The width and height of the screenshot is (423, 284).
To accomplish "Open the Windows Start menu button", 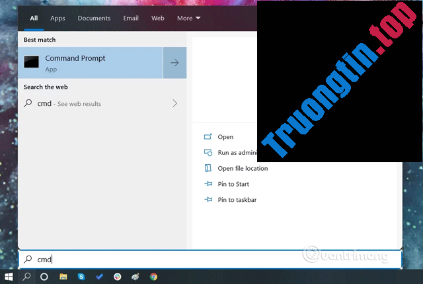I will click(x=9, y=277).
